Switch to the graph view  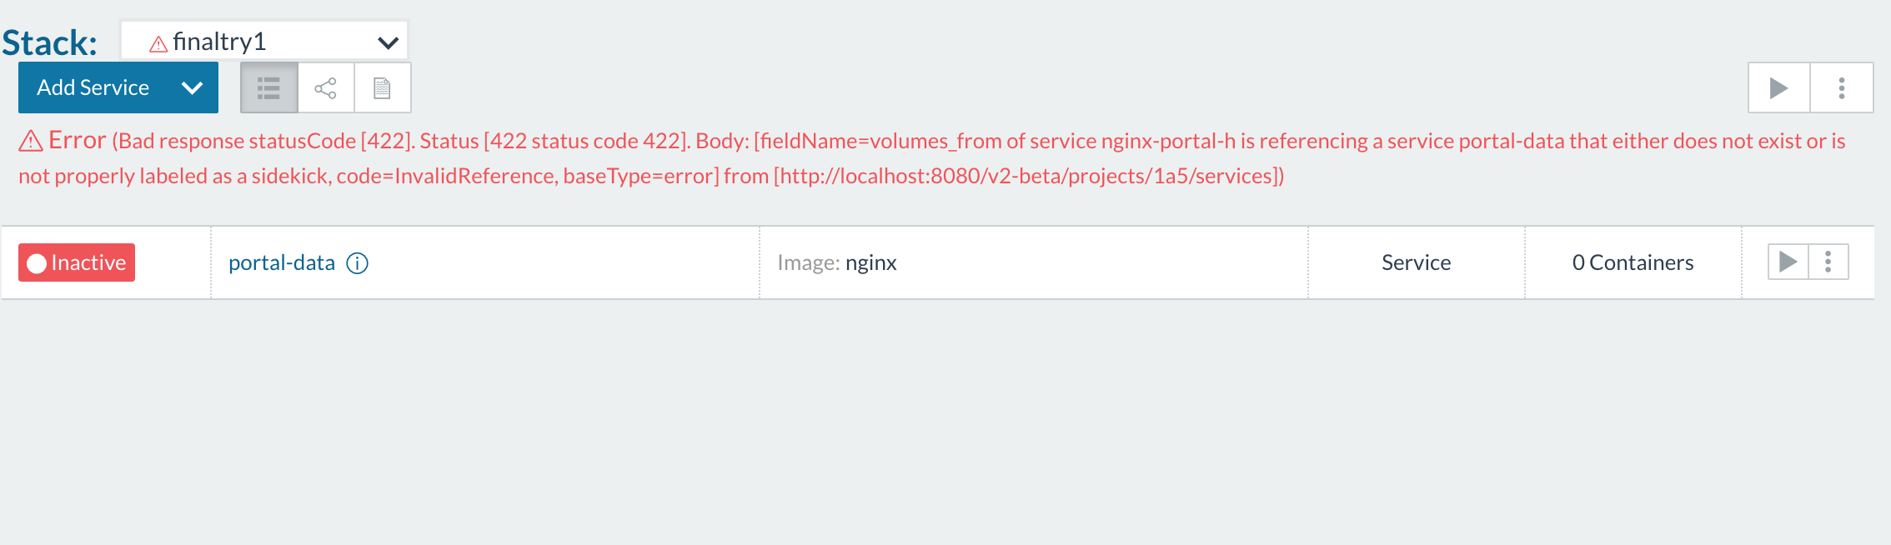tap(324, 87)
